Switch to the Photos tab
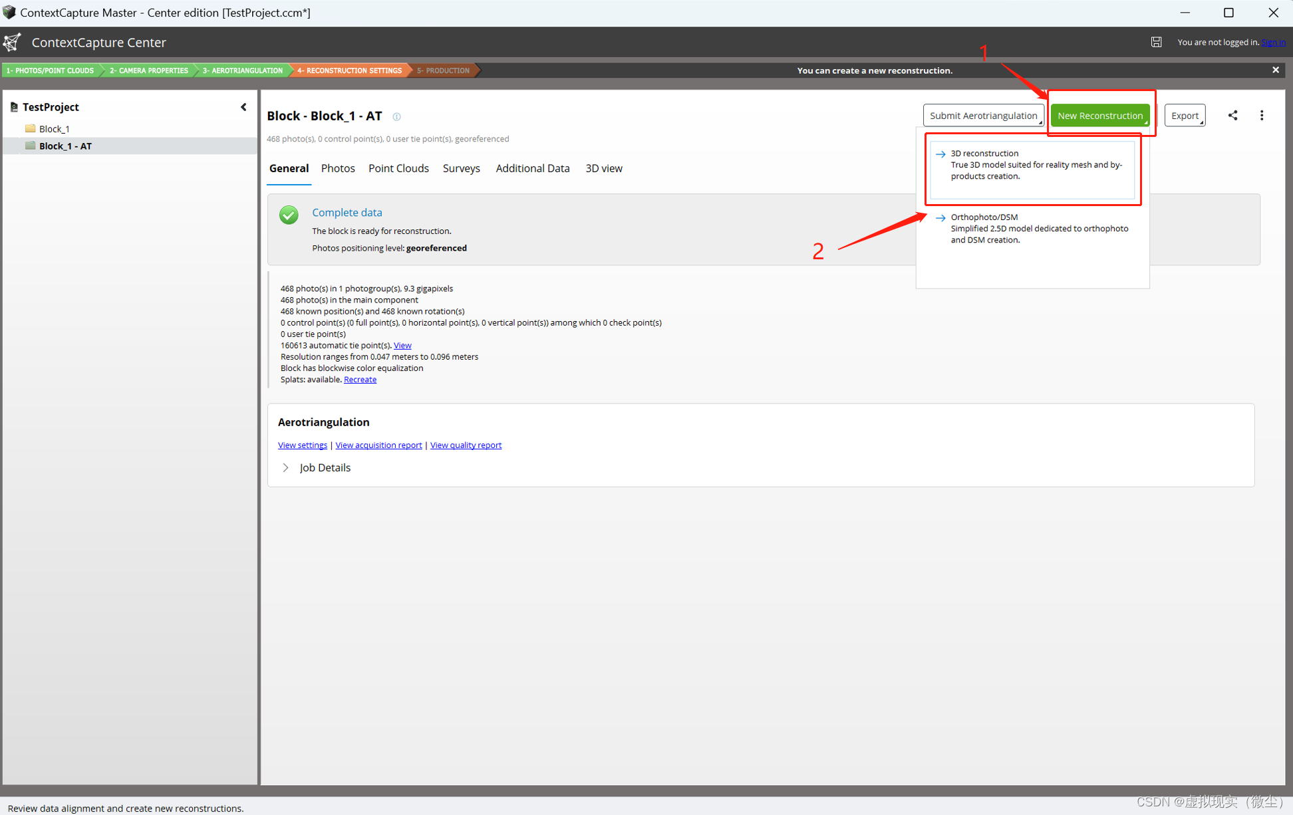The height and width of the screenshot is (815, 1293). coord(338,168)
